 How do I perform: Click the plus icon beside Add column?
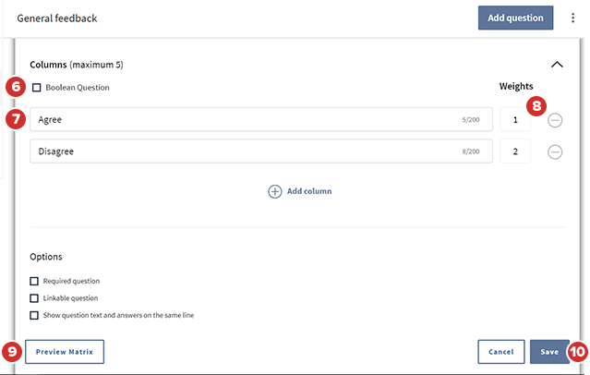[274, 191]
